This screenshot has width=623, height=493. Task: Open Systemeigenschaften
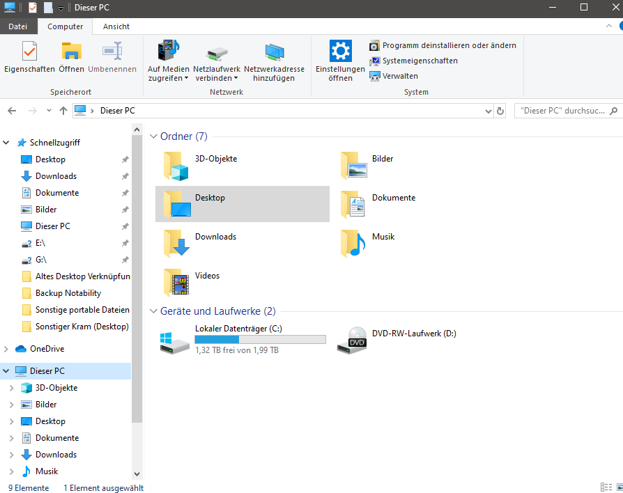tap(413, 61)
